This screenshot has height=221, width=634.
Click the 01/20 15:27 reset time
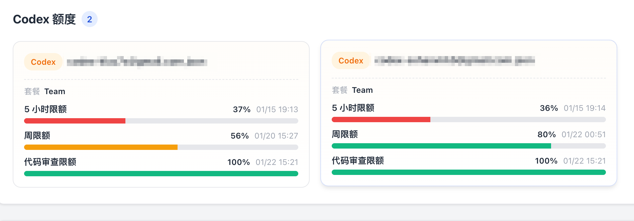[x=276, y=136]
